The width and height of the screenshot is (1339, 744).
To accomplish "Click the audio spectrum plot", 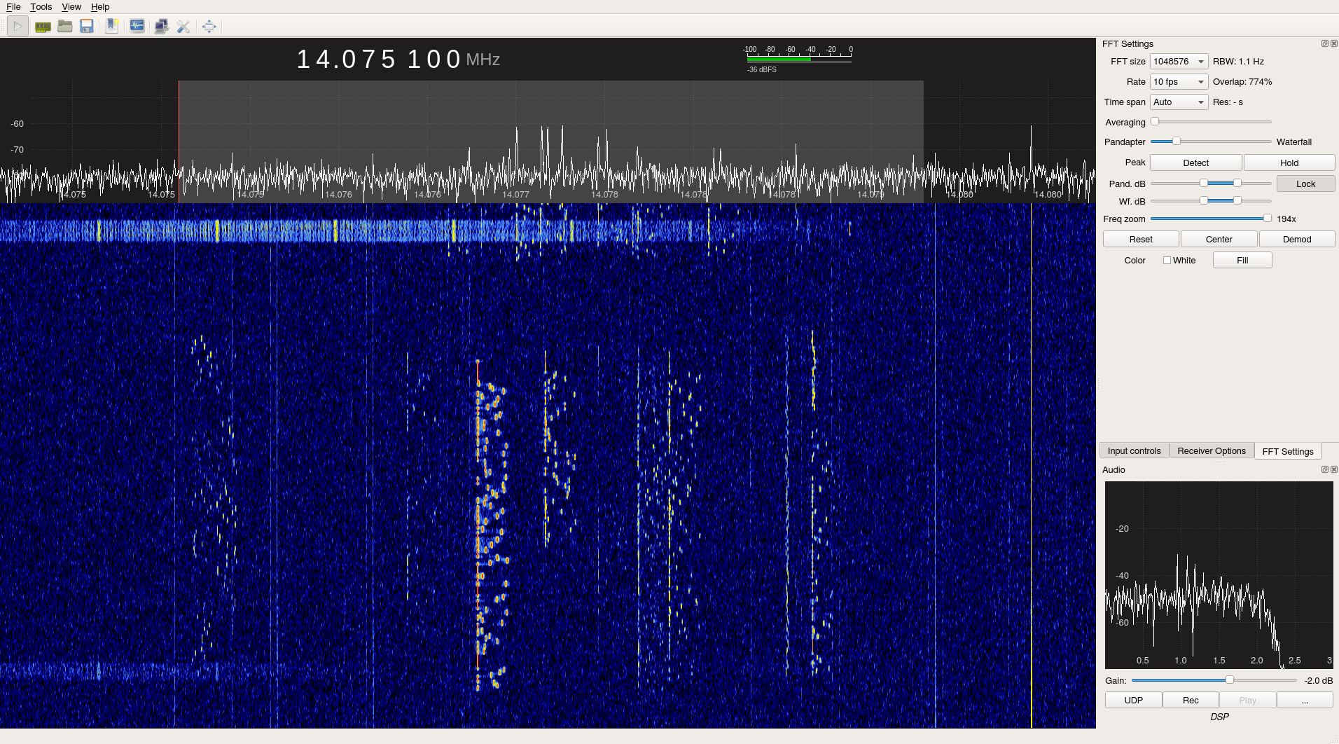I will [x=1219, y=574].
